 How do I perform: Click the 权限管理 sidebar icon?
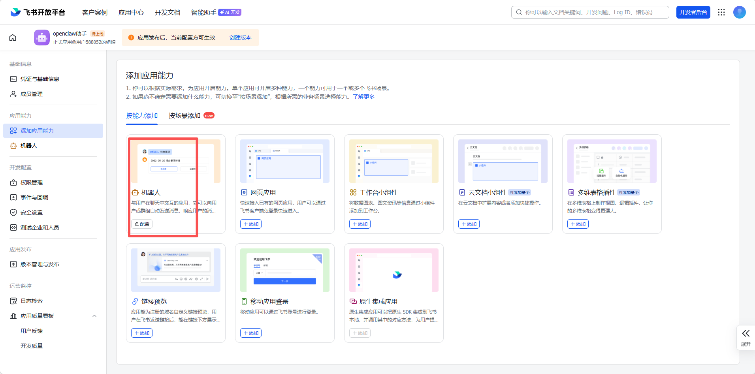13,182
